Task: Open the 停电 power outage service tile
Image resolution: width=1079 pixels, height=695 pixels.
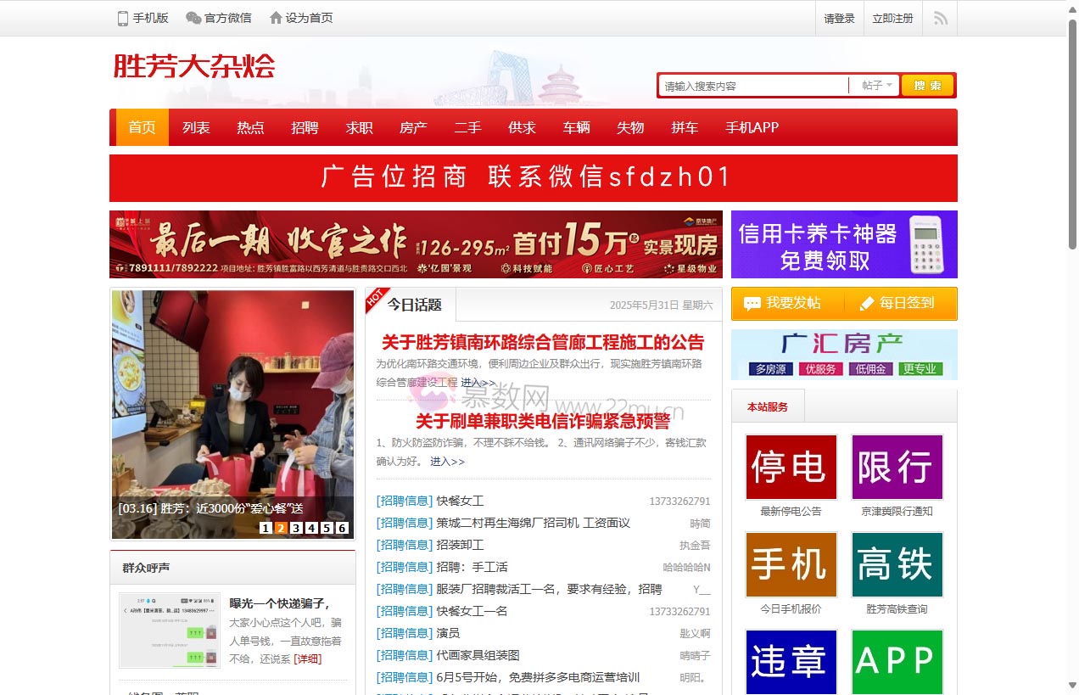Action: click(x=791, y=467)
